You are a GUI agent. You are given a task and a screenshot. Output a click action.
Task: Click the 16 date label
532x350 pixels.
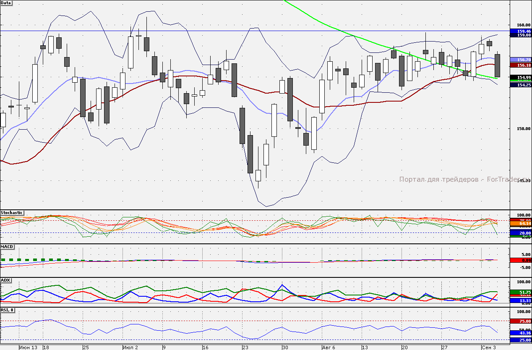coord(205,347)
